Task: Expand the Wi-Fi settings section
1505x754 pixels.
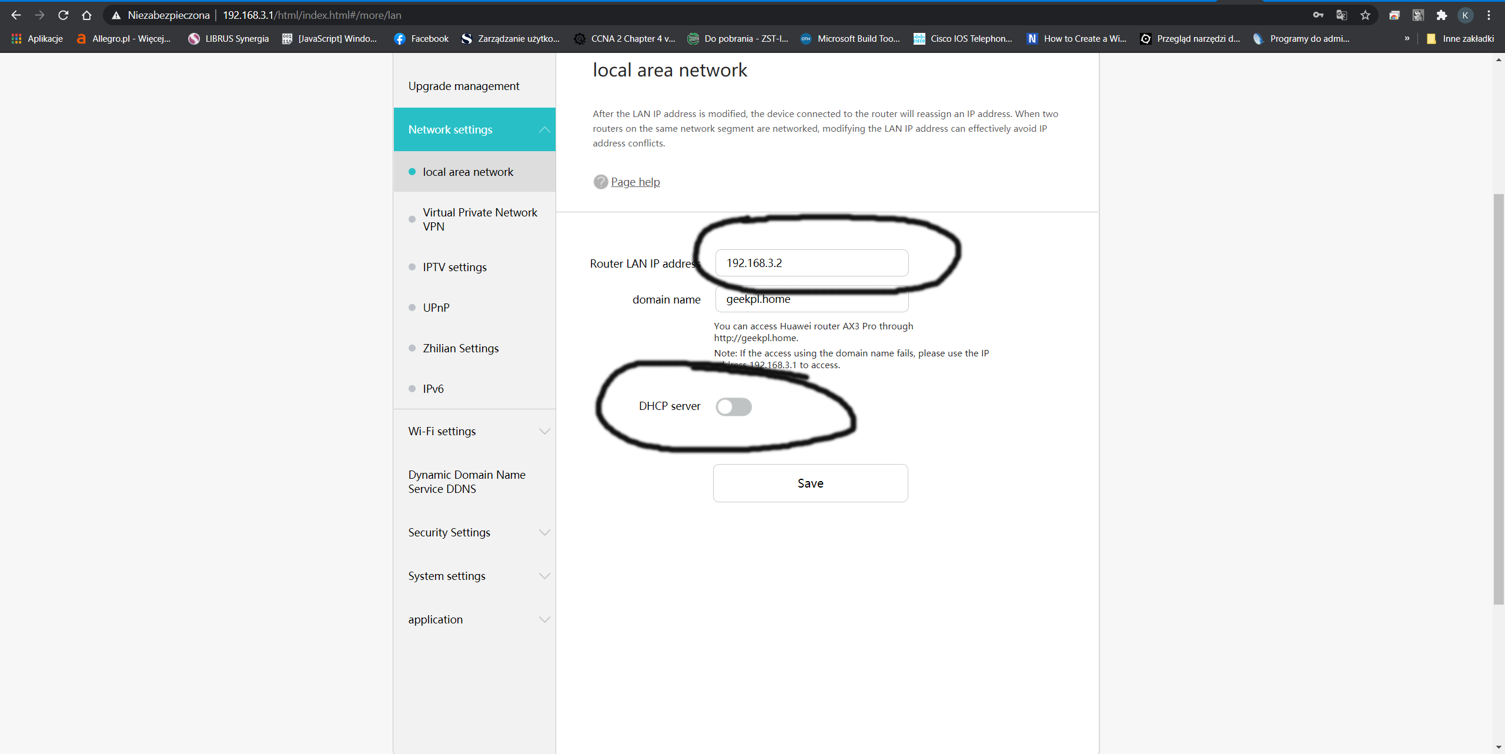Action: 544,431
